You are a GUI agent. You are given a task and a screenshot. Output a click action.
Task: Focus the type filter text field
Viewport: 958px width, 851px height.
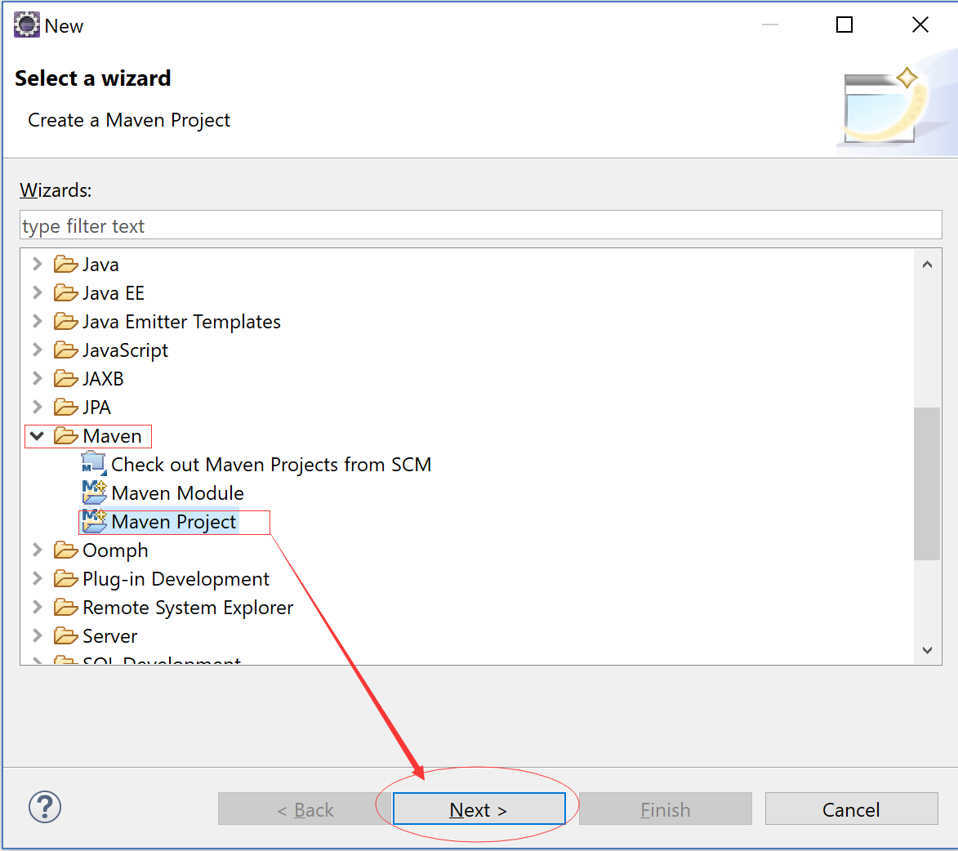(x=481, y=225)
